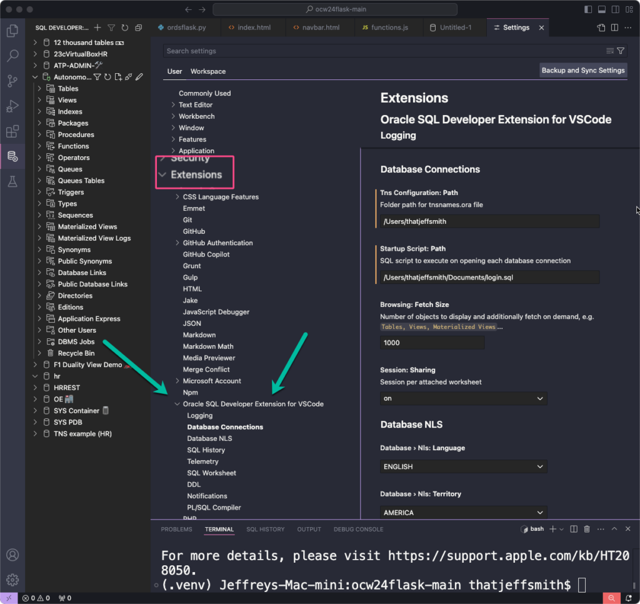Split the editor to the right
The height and width of the screenshot is (604, 640).
tap(615, 28)
